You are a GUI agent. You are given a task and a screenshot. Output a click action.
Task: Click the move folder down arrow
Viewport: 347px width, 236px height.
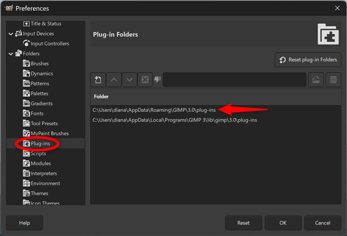point(130,80)
